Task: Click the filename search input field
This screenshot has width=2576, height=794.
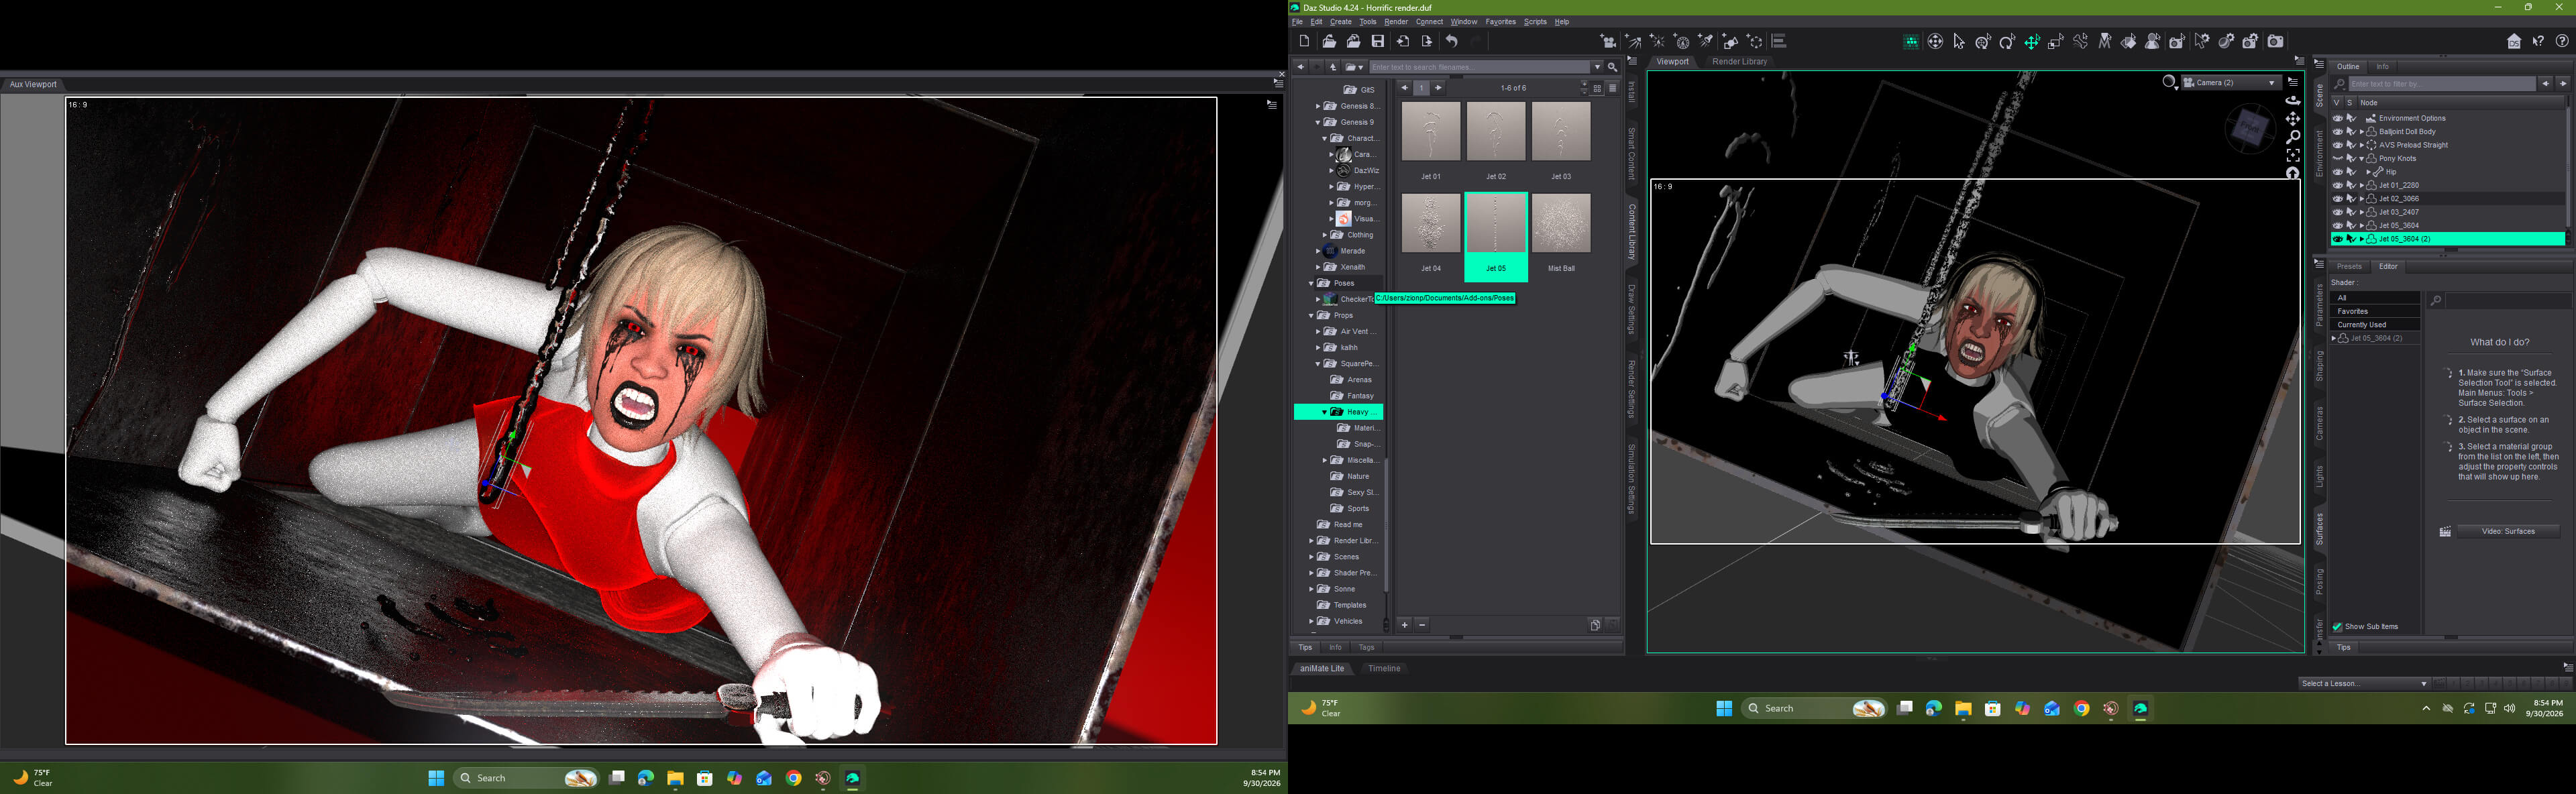Action: click(x=1480, y=67)
